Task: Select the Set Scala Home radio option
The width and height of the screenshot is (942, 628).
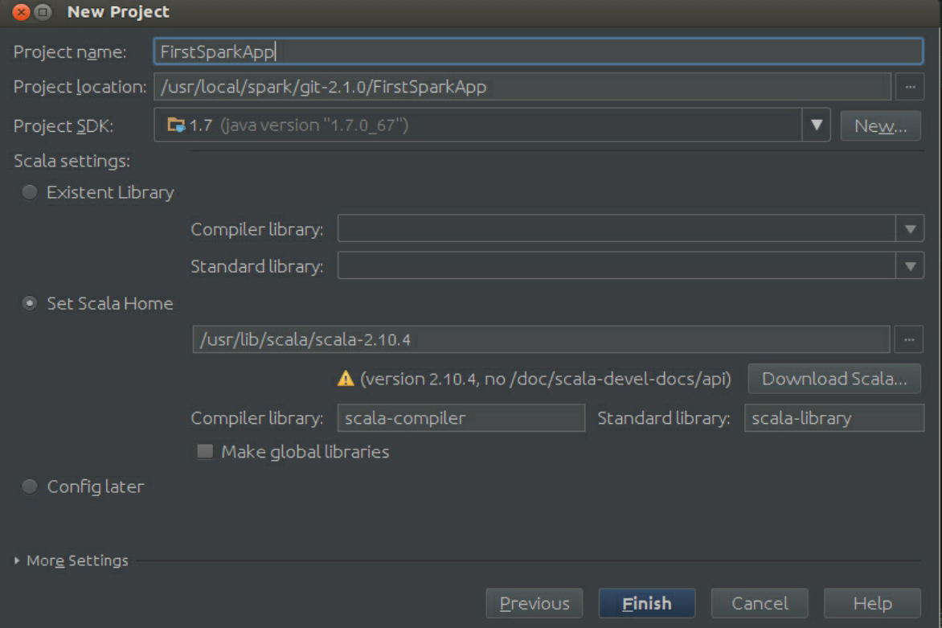Action: pos(30,304)
